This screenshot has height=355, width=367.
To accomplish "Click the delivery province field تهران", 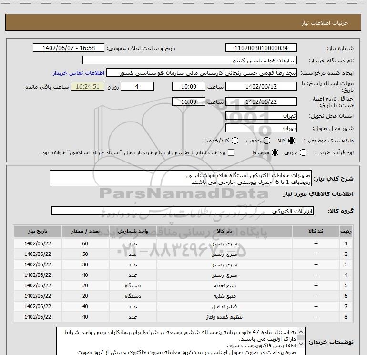I will coord(261,115).
